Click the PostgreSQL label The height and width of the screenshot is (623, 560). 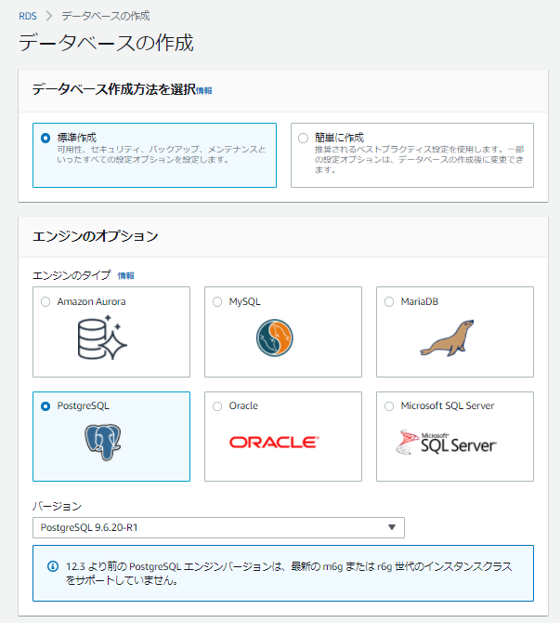click(83, 405)
